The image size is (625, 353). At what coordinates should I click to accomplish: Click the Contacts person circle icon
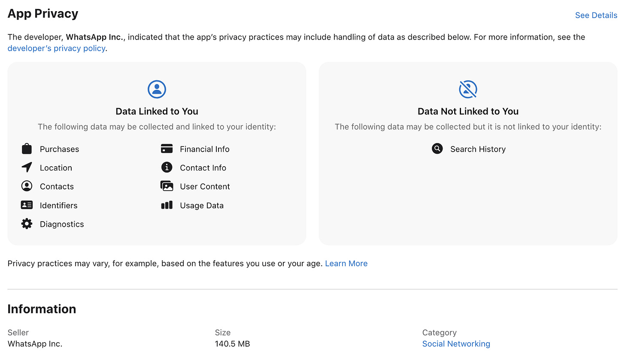27,186
